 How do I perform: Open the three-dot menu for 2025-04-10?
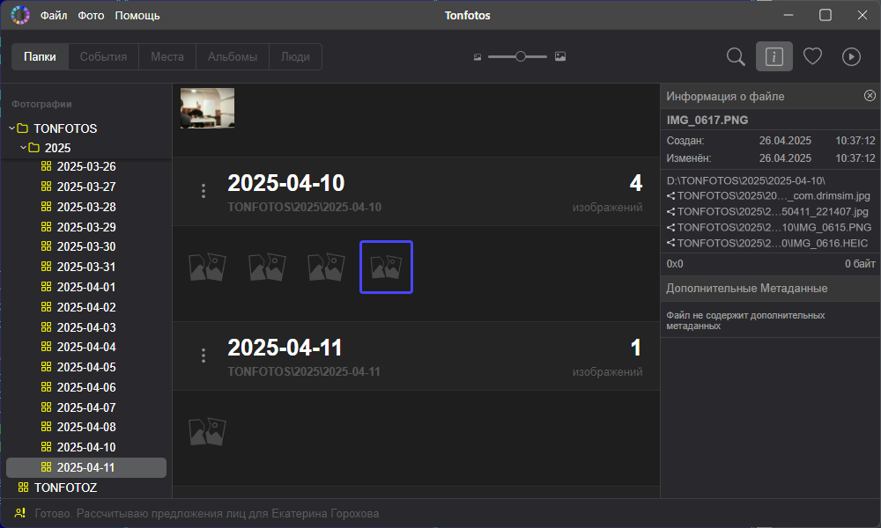(204, 191)
